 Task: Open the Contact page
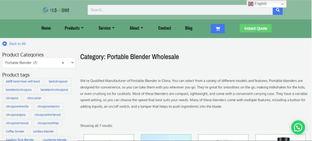(165, 28)
